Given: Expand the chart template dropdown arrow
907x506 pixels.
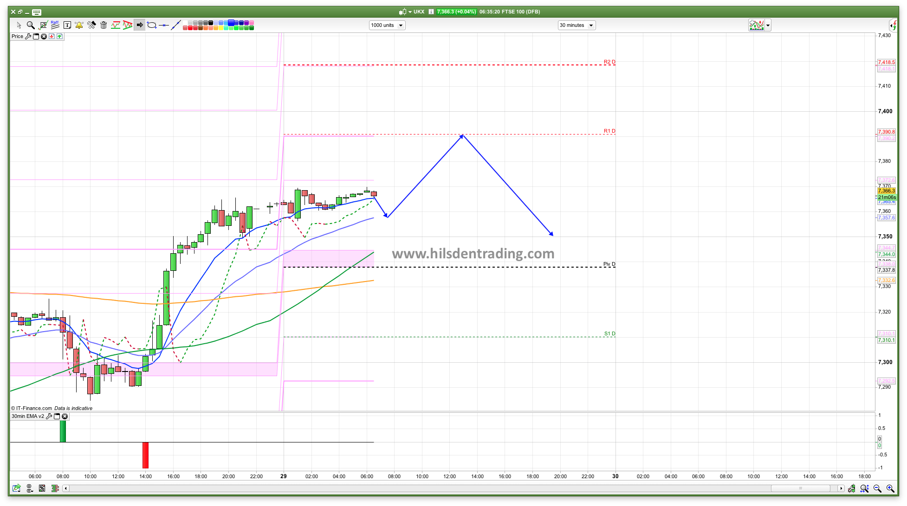Looking at the screenshot, I should point(768,26).
